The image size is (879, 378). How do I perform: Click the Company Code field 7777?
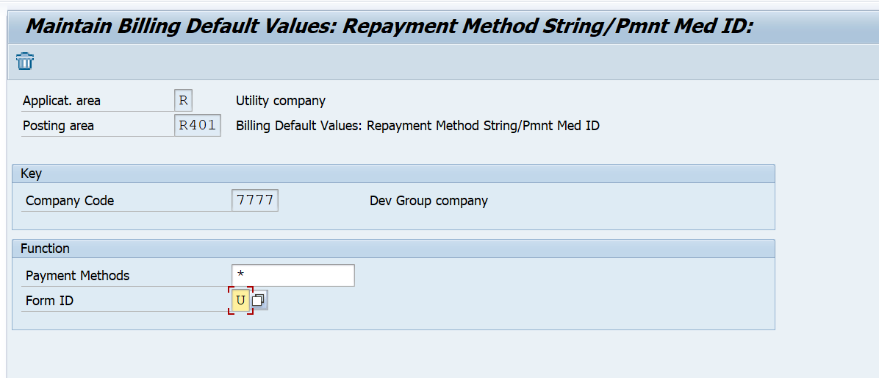[255, 200]
